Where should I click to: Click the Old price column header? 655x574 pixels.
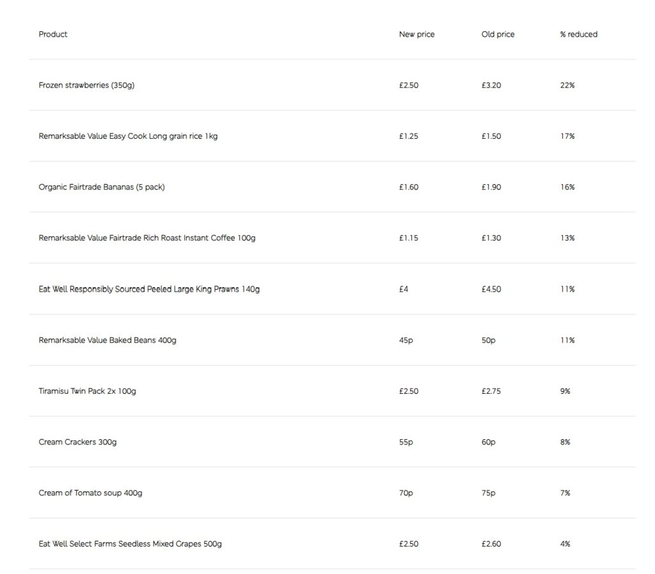point(498,35)
